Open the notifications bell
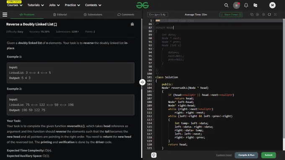Screen dimensions: 285x160 tap(246, 5)
